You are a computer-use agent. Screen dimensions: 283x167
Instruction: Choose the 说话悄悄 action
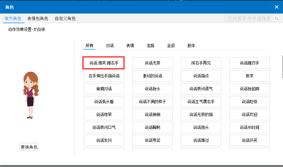pos(153,115)
